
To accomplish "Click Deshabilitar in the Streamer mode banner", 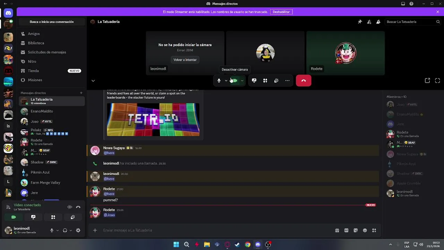I will tap(281, 12).
